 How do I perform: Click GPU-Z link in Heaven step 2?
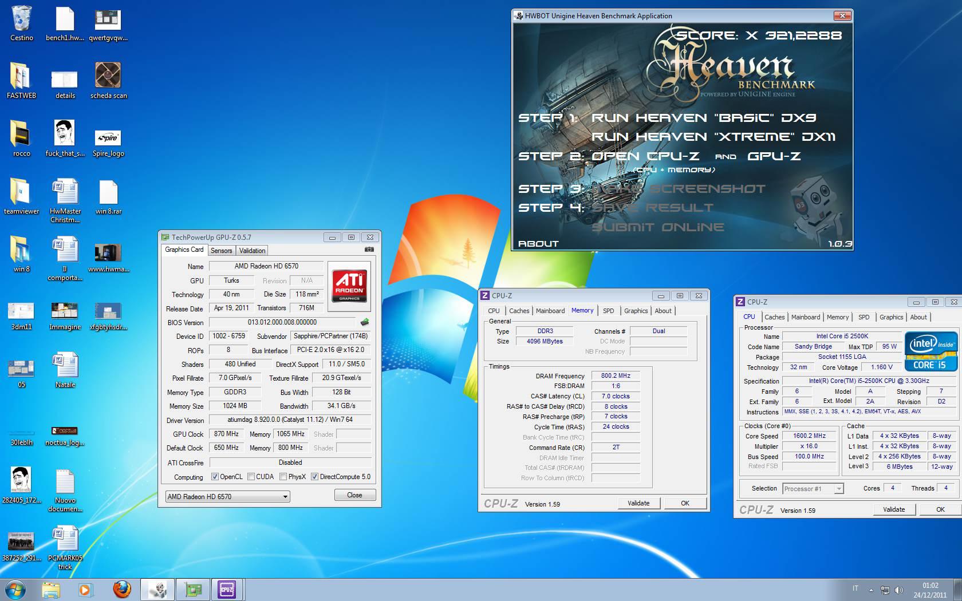click(x=774, y=156)
